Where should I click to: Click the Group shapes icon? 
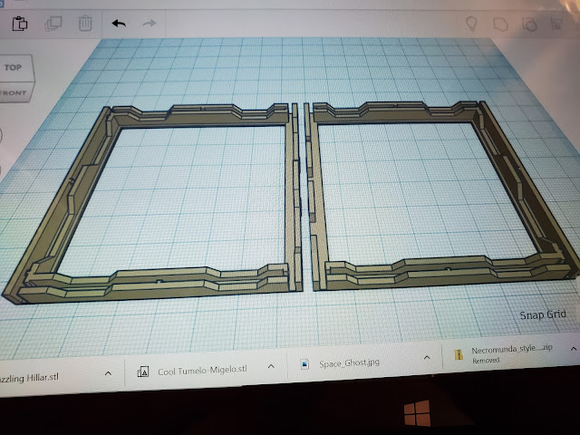click(x=500, y=24)
